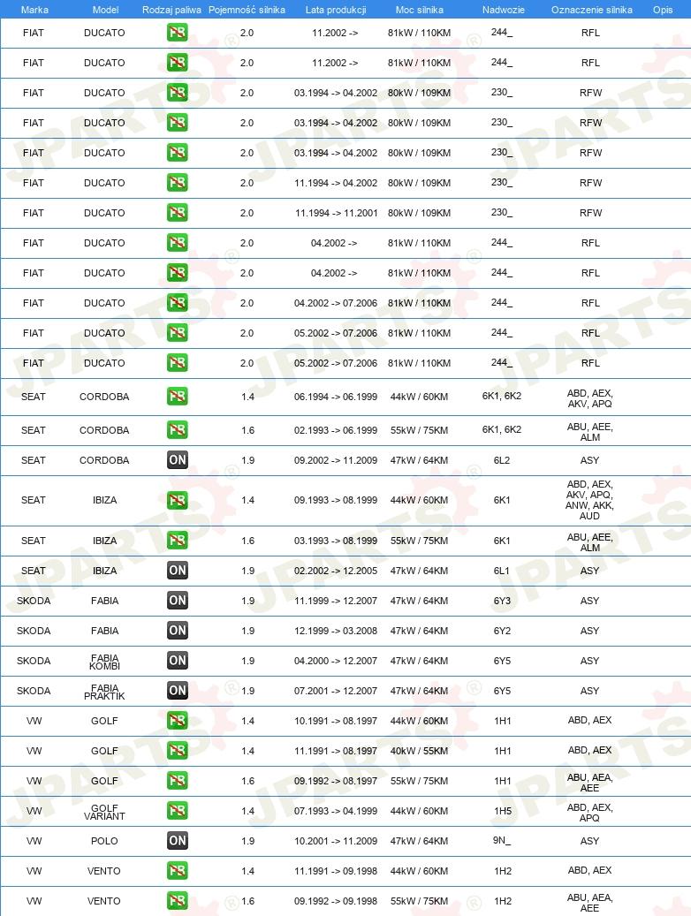Click petrol icon in SEAT Cordoba 1.4 row
This screenshot has height=916, width=691.
177,397
